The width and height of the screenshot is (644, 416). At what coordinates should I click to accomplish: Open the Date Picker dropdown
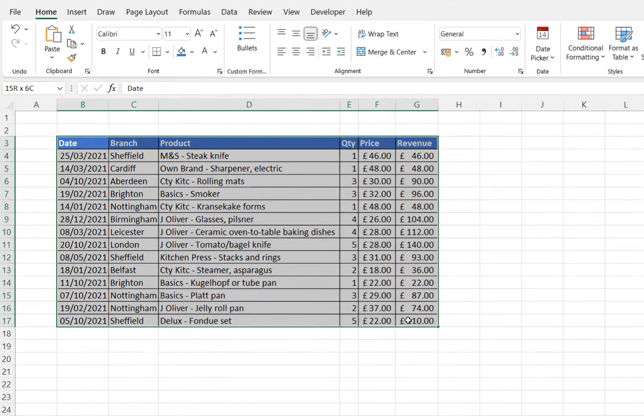[x=542, y=44]
